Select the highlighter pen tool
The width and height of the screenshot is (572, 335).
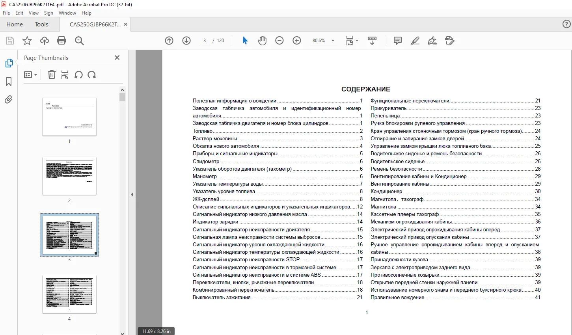[x=415, y=41]
